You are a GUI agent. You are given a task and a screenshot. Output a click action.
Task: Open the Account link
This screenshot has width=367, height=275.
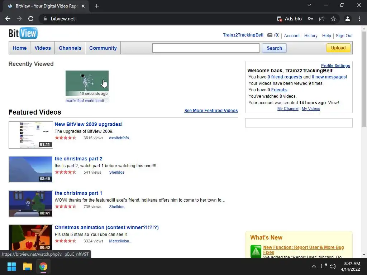pyautogui.click(x=292, y=35)
